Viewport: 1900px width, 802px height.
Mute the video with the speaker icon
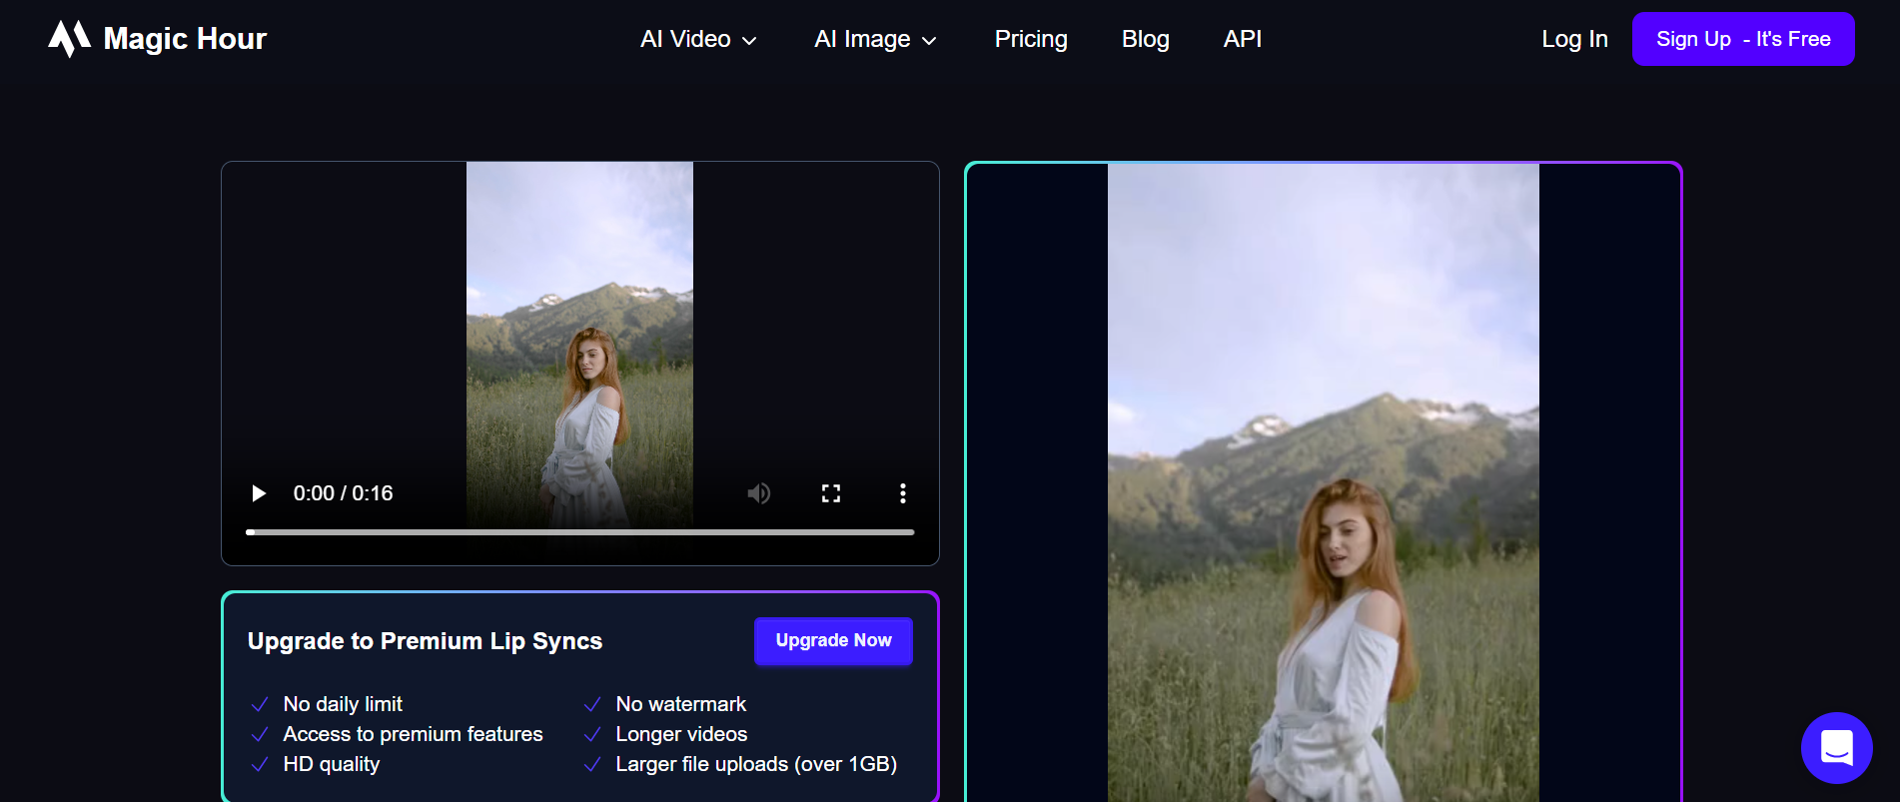click(x=759, y=493)
